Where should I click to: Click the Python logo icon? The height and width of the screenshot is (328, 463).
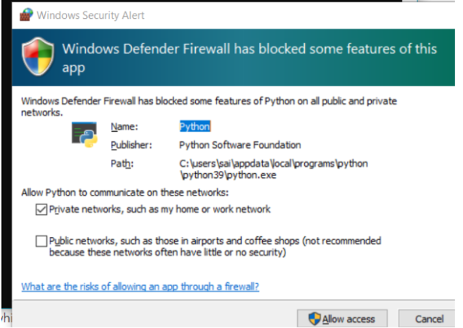click(x=85, y=134)
